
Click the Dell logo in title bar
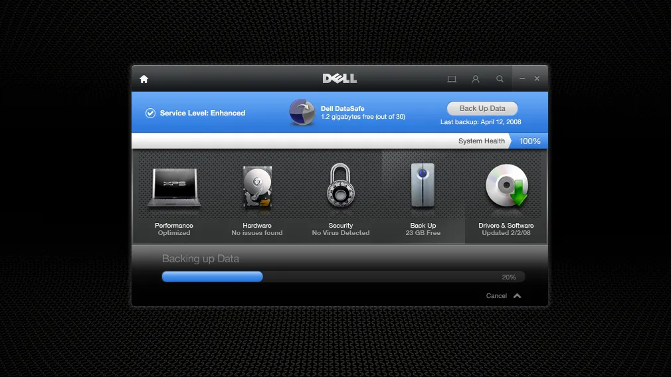pyautogui.click(x=339, y=78)
